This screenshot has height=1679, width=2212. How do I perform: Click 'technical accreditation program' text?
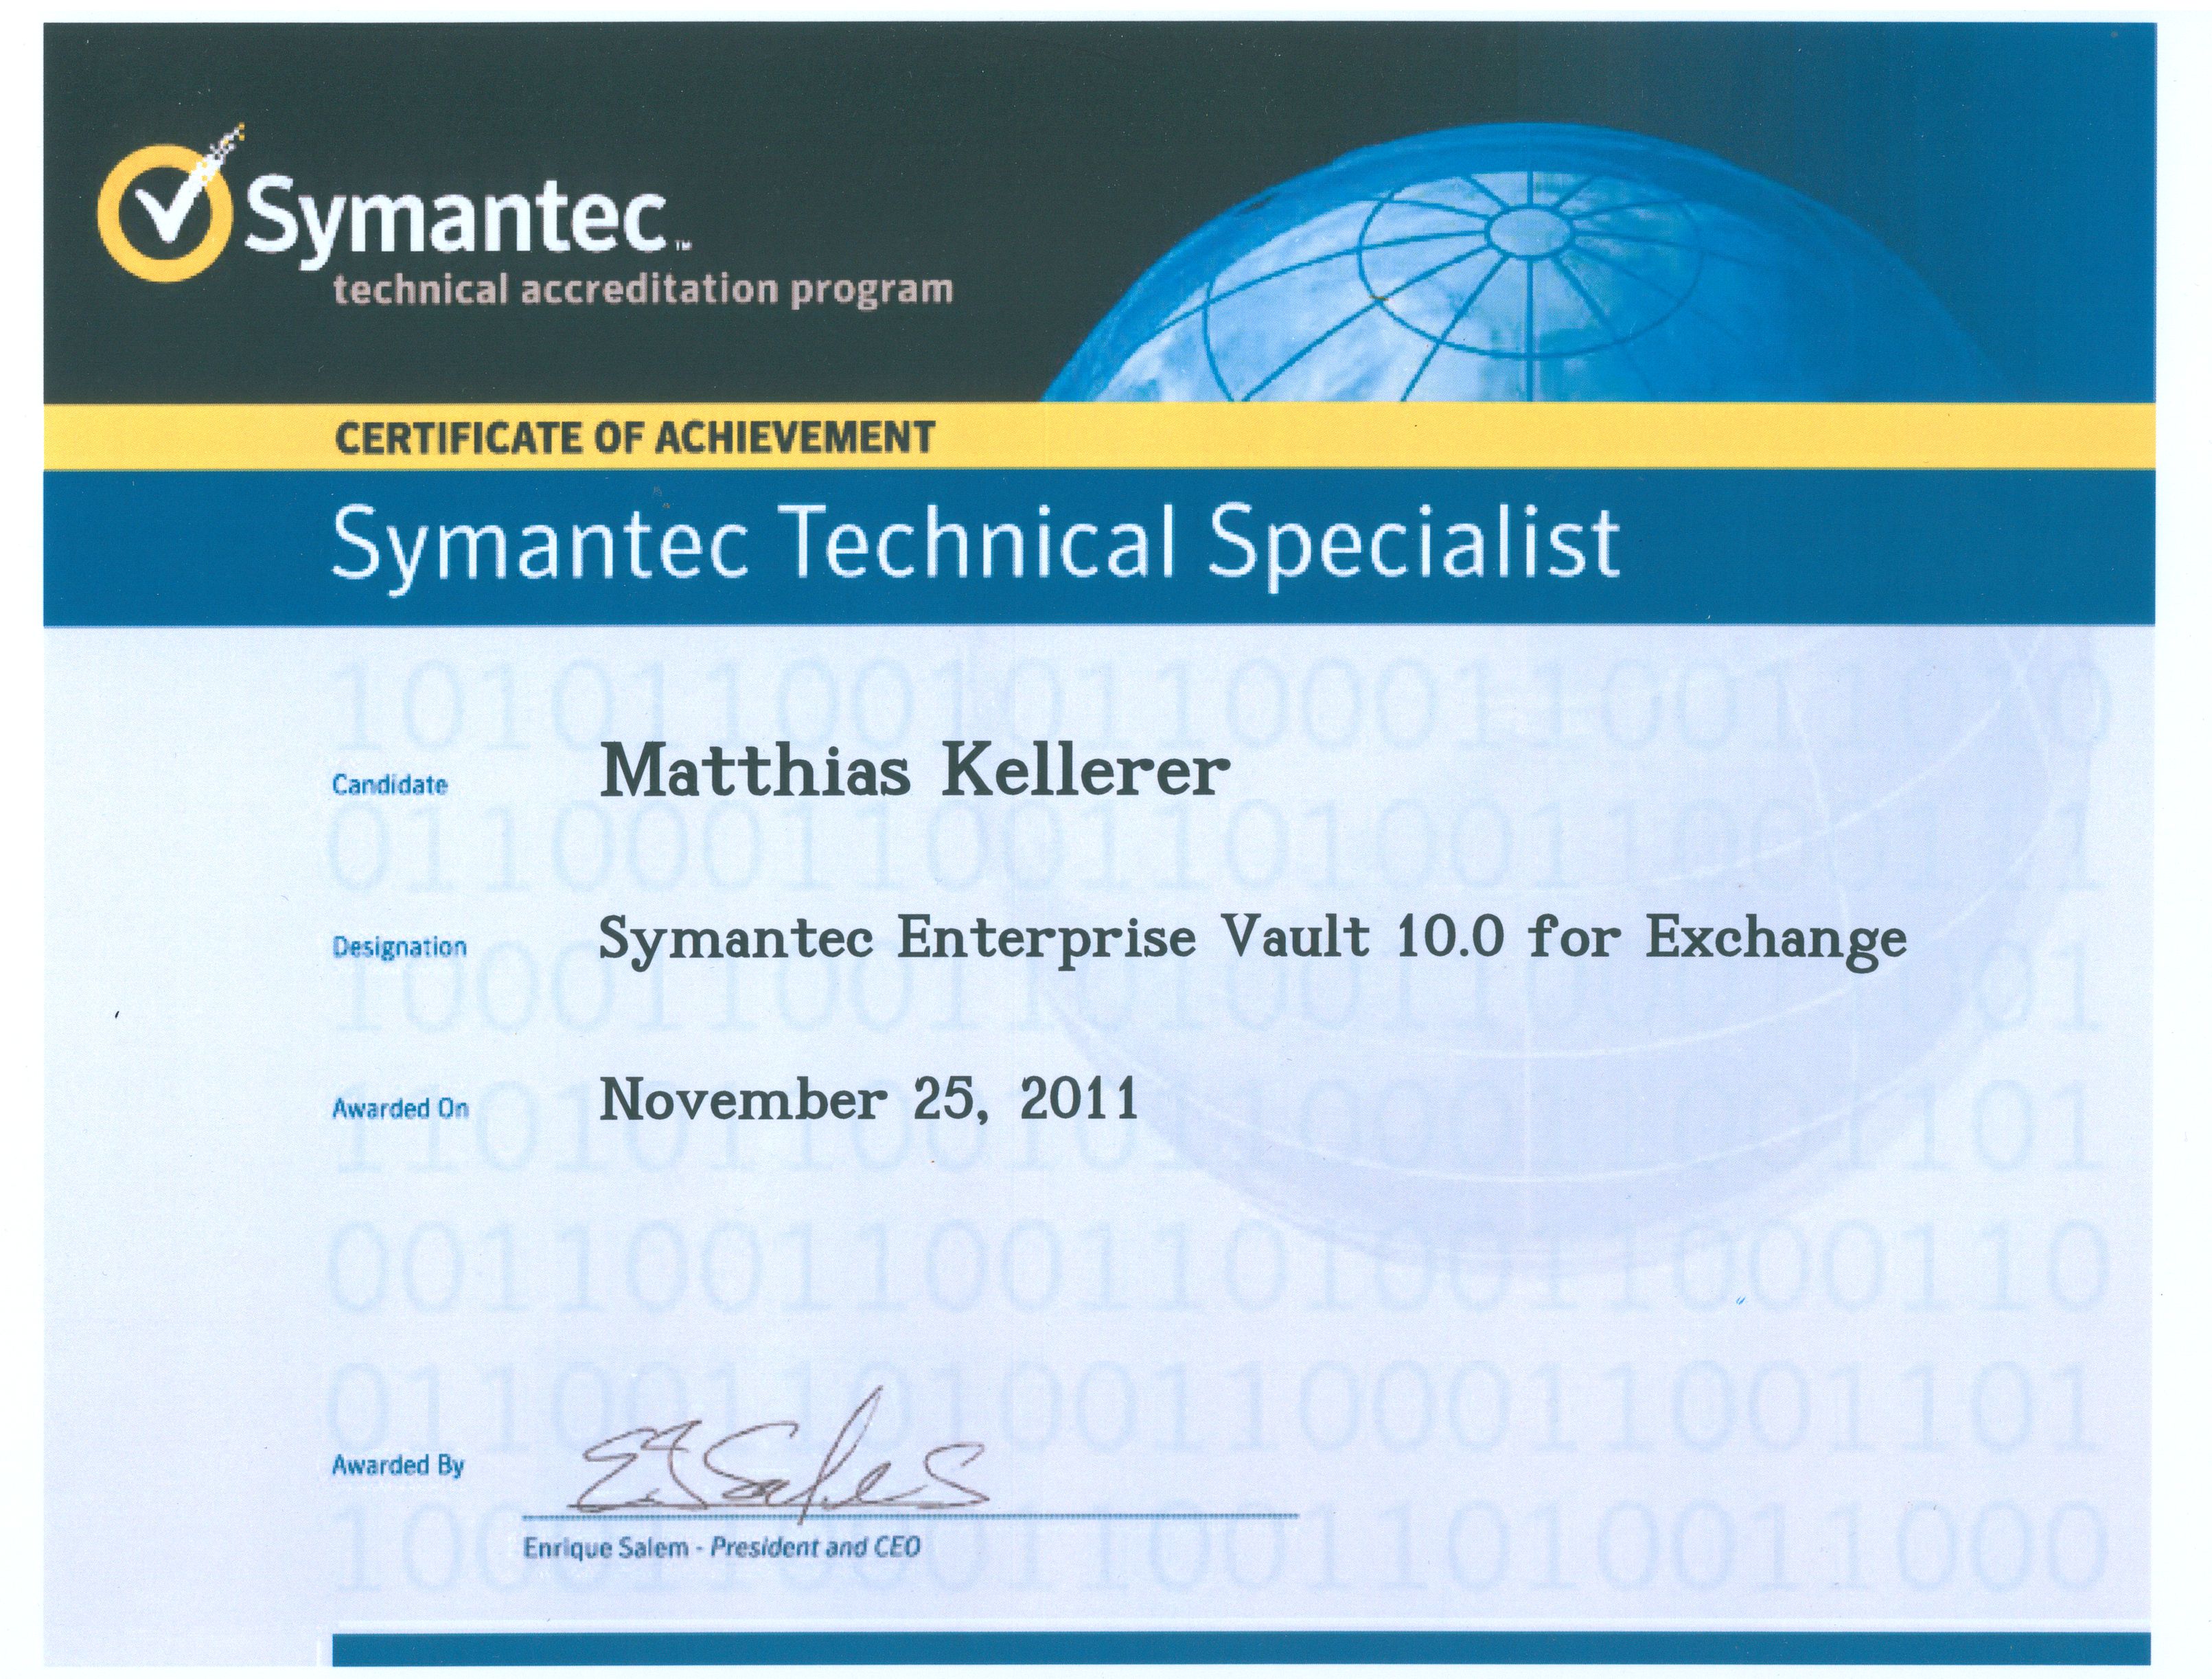pyautogui.click(x=643, y=289)
